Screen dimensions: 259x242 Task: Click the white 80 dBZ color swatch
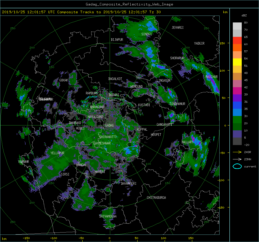[237, 26]
